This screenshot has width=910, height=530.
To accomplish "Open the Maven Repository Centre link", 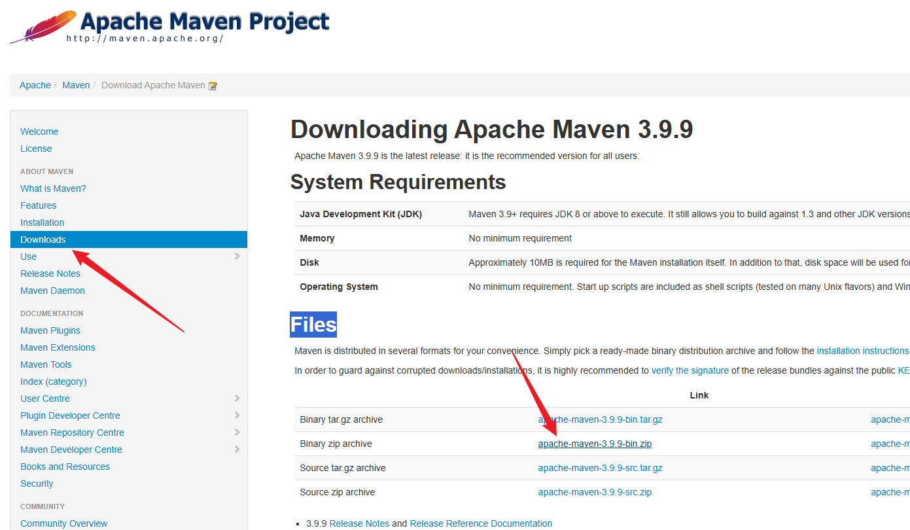I will point(72,433).
